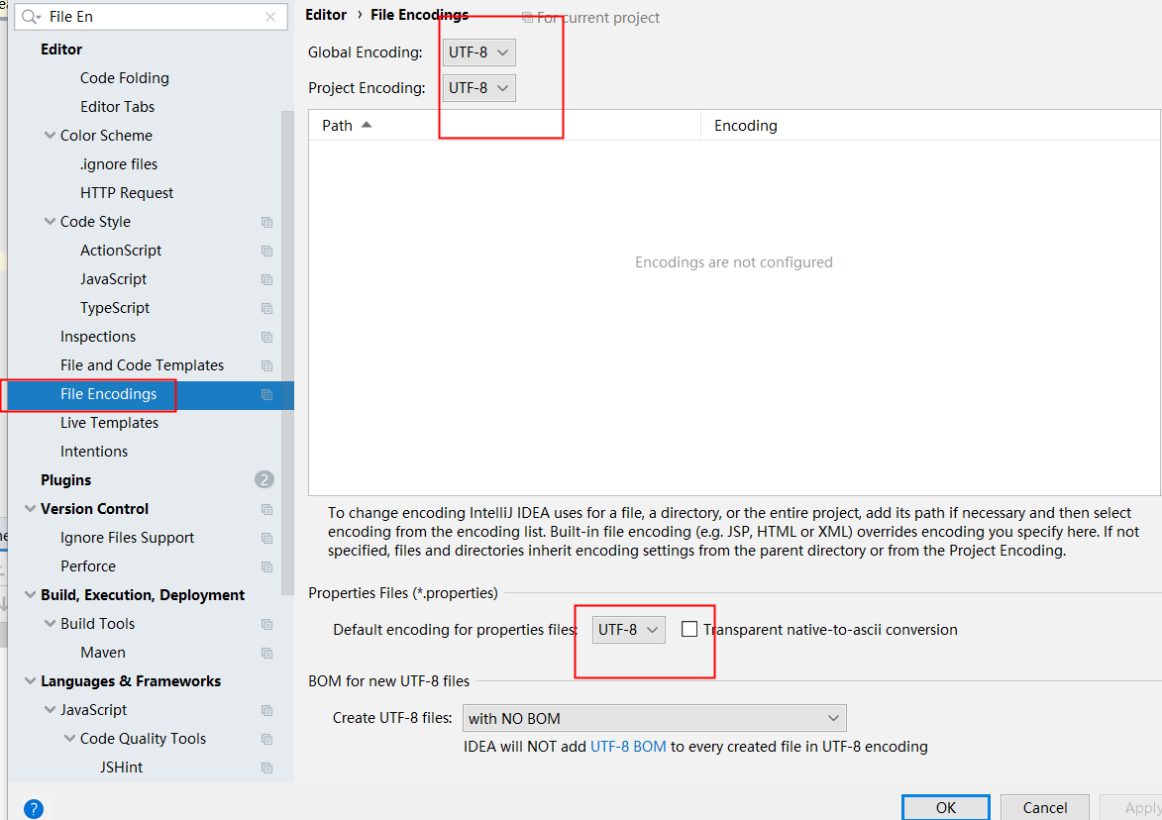Collapse the Build Tools tree node

tap(50, 624)
